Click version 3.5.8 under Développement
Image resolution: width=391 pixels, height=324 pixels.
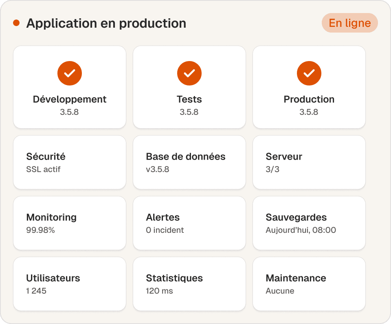(69, 112)
